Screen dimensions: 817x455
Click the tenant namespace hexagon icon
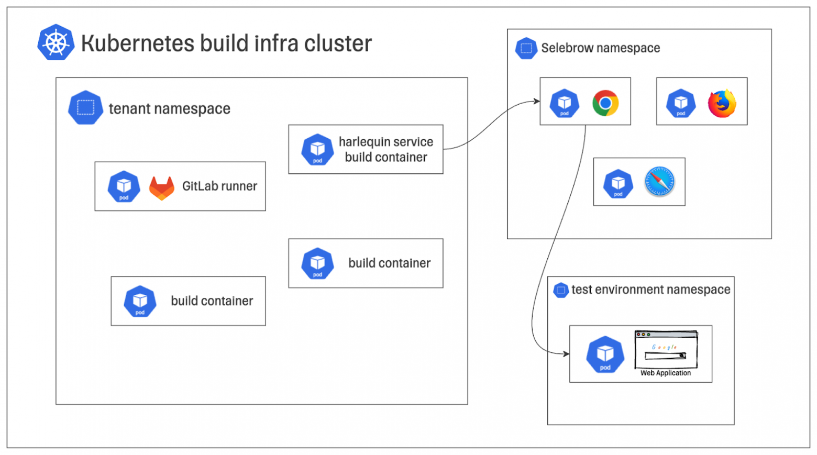coord(85,108)
